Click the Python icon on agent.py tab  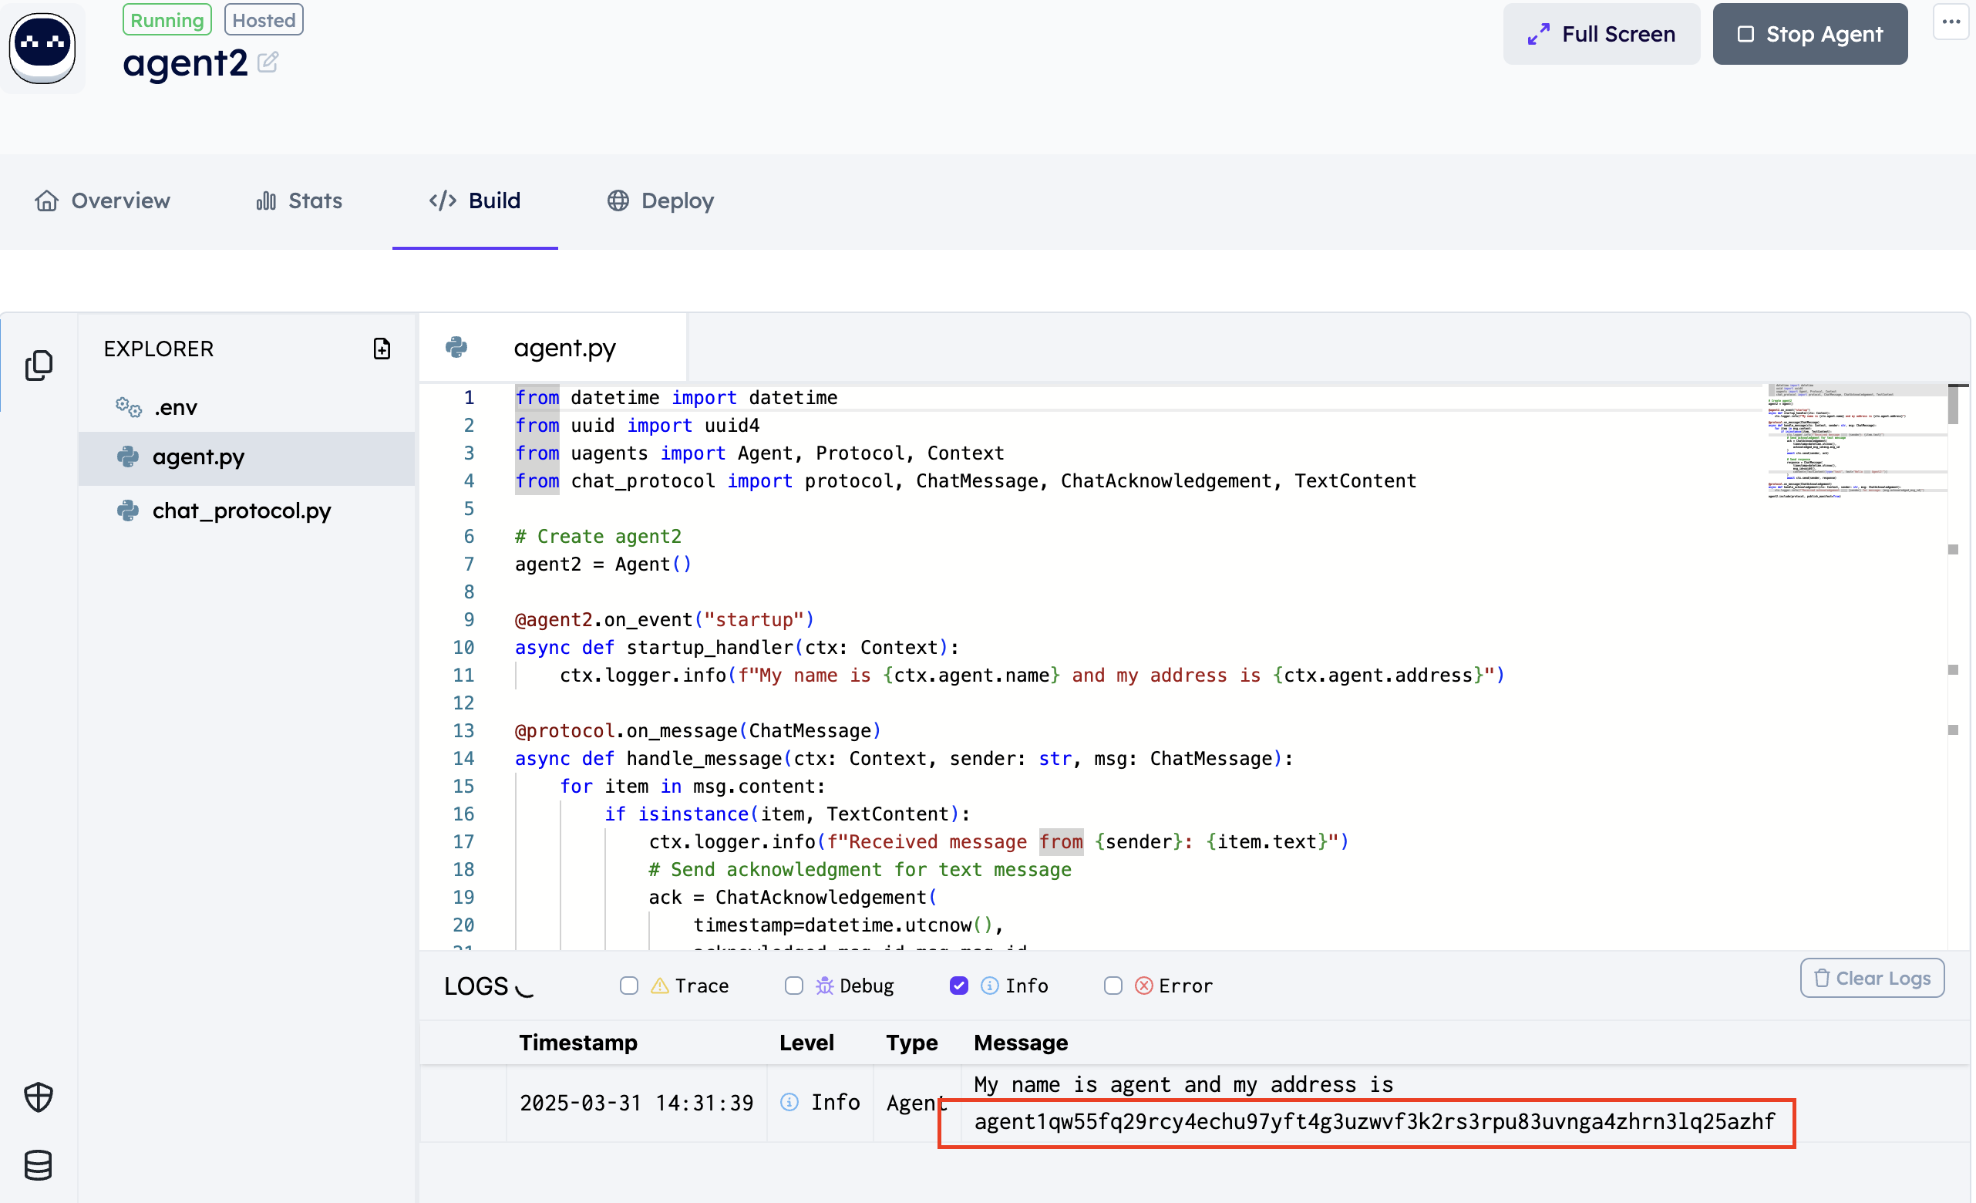456,347
